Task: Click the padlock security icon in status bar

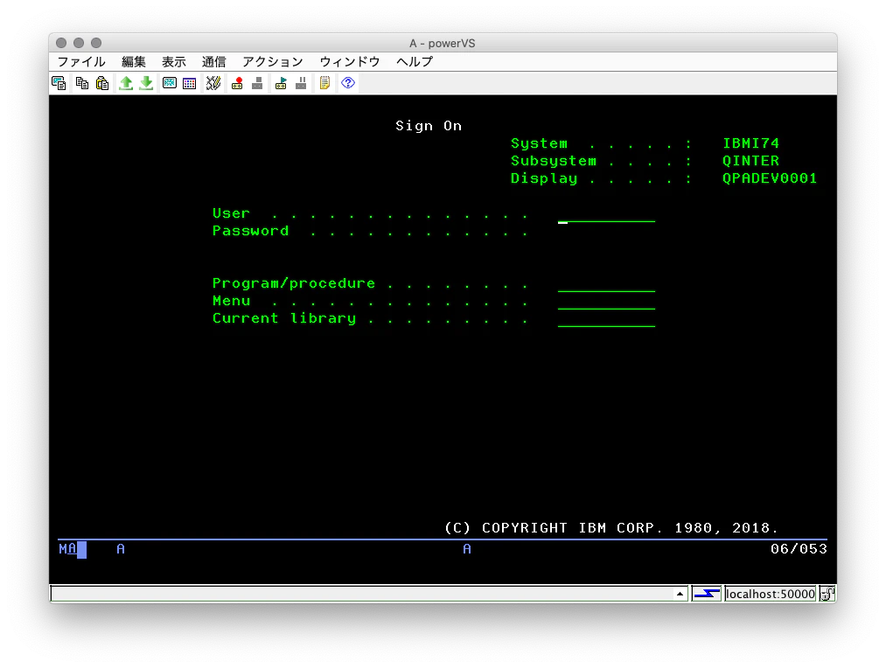Action: pyautogui.click(x=827, y=594)
